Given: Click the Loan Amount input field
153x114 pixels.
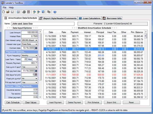Looking at the screenshot, I should click(30, 32).
